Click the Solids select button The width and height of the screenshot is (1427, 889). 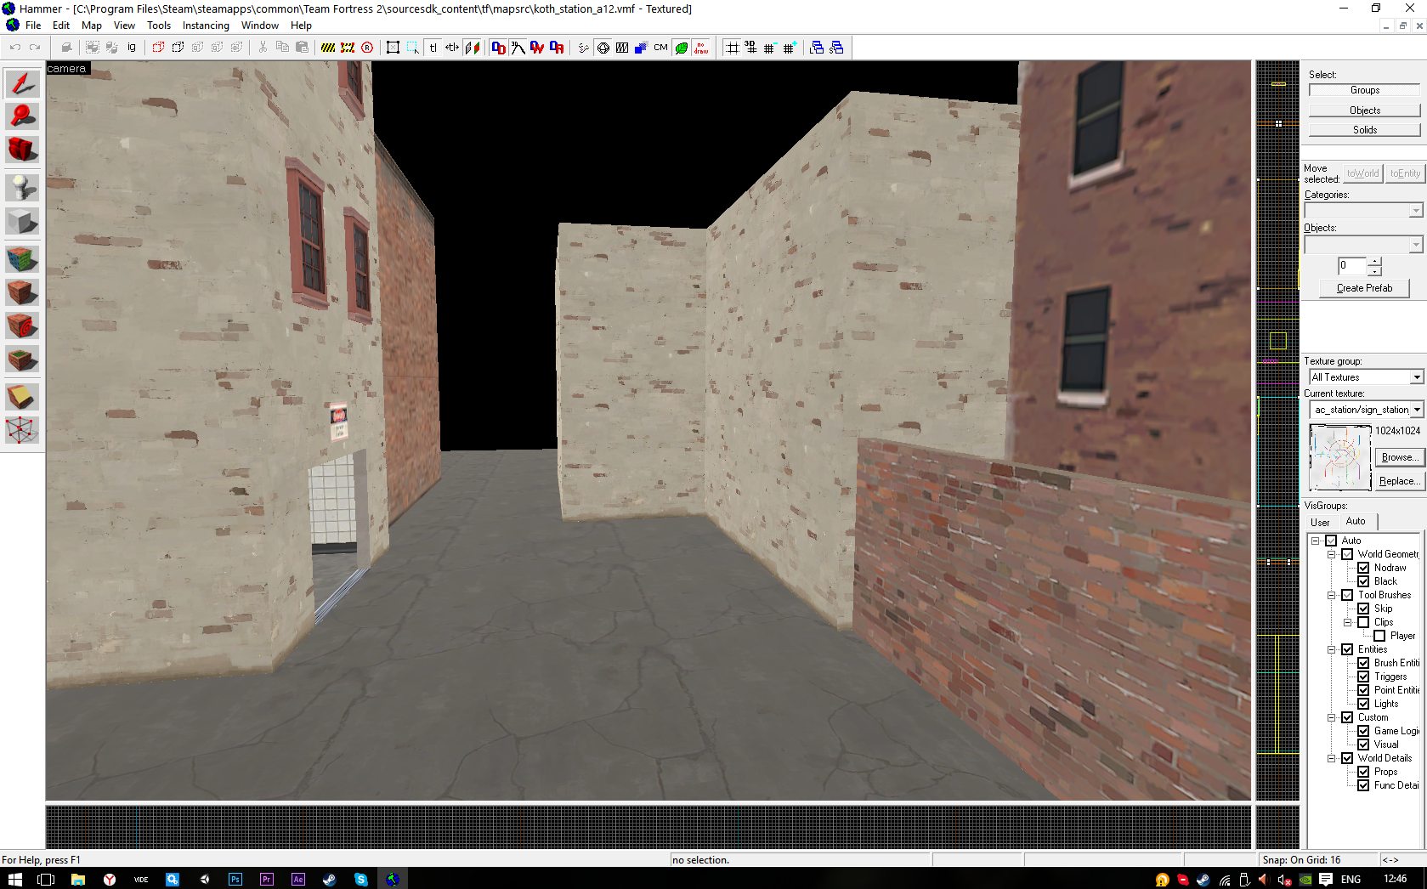tap(1365, 130)
